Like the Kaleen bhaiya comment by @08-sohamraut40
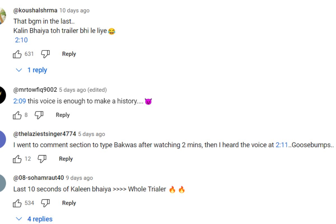The height and width of the screenshot is (224, 336). [17, 203]
